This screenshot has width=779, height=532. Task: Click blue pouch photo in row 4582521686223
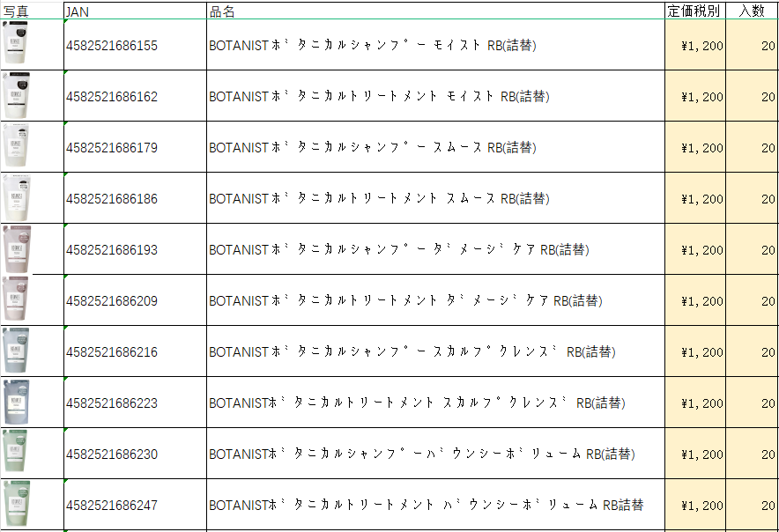15,402
